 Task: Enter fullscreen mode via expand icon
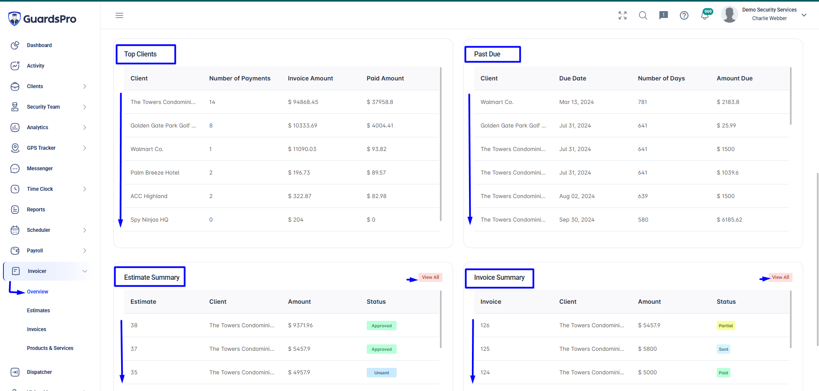pos(623,15)
